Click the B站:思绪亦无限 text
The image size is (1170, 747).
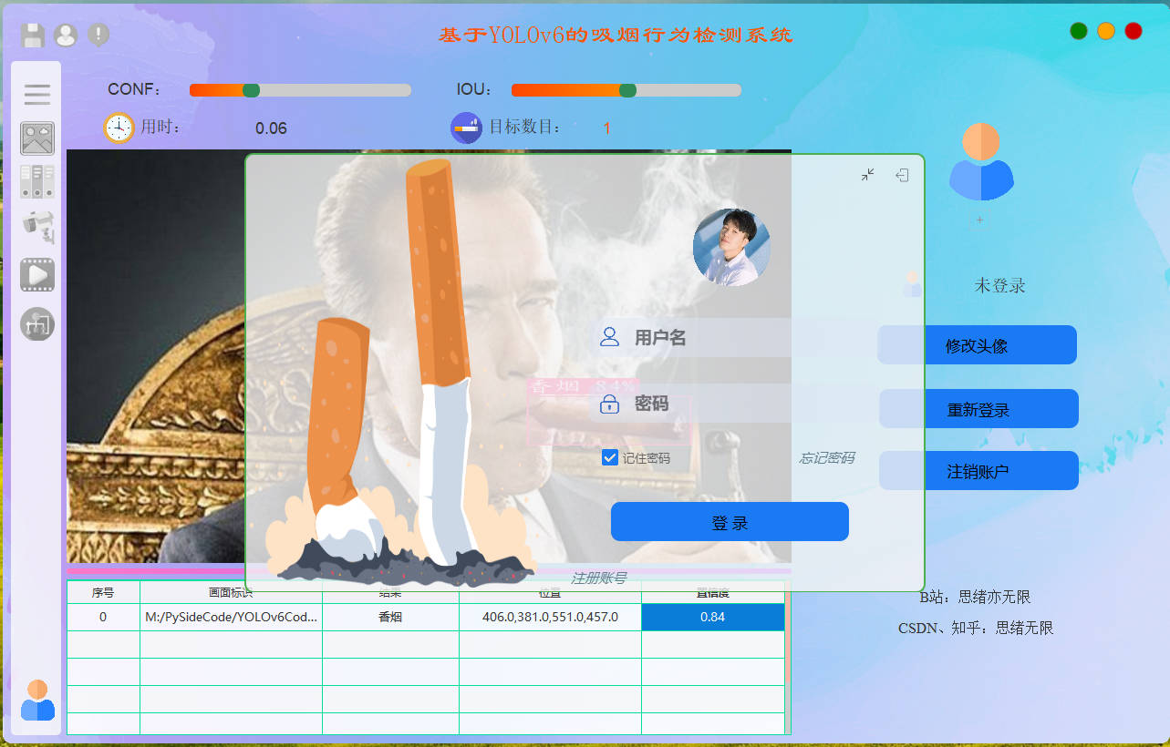(x=975, y=598)
